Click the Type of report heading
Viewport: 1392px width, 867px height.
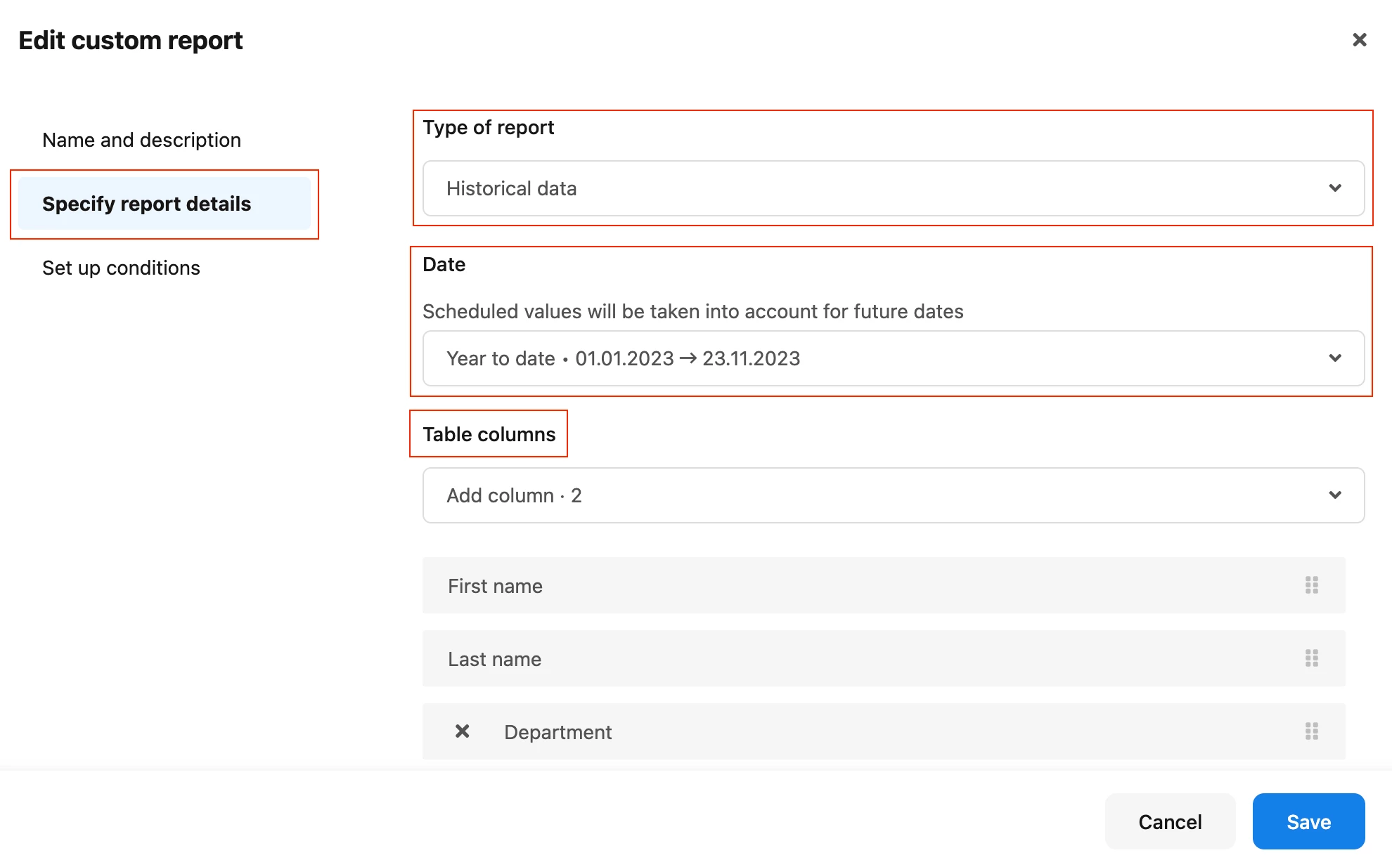click(488, 127)
